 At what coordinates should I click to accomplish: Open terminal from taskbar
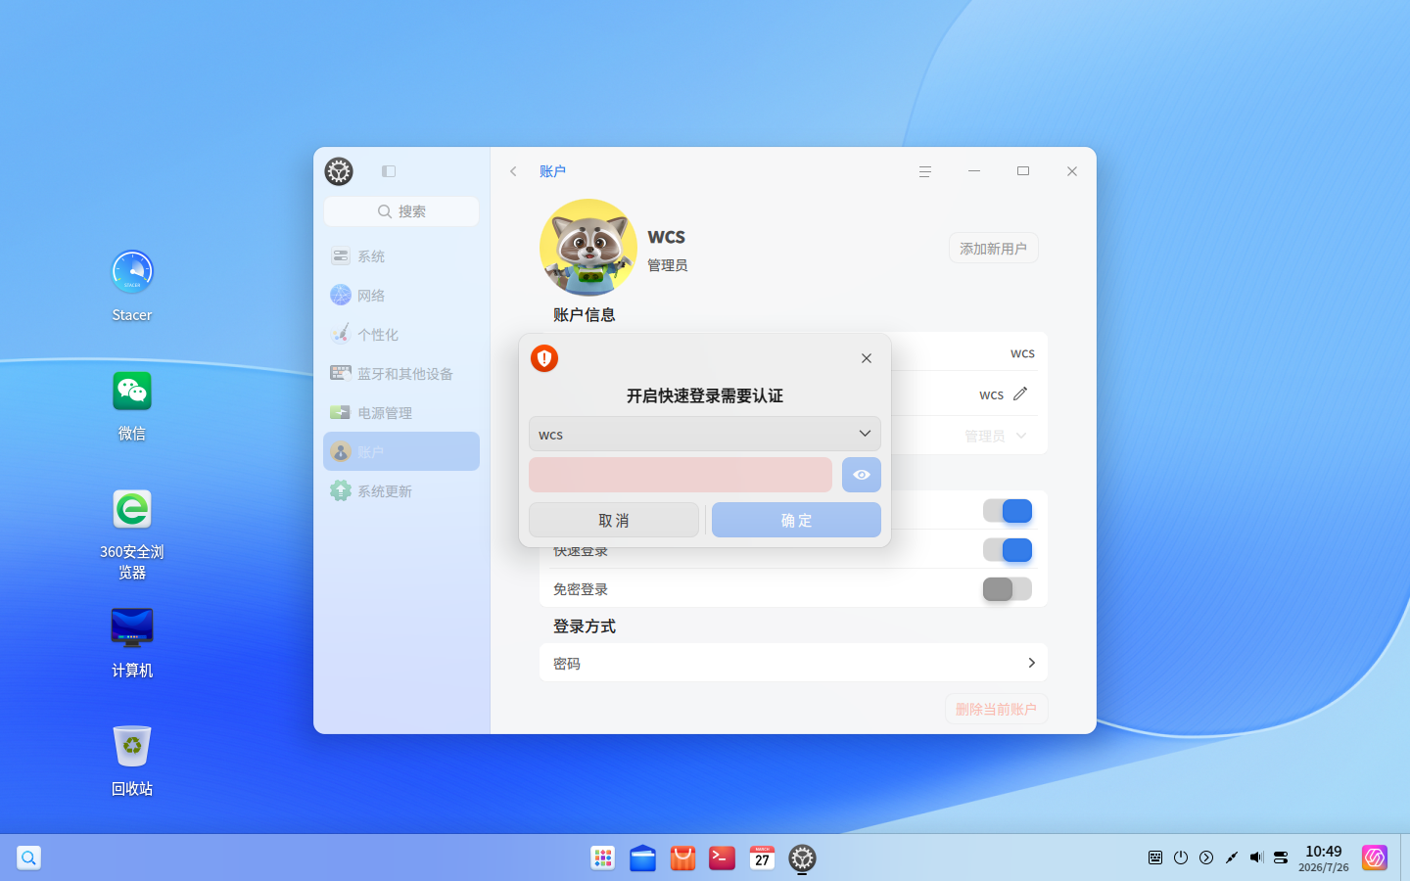click(x=722, y=858)
